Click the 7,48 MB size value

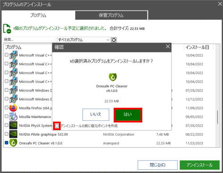point(162,135)
